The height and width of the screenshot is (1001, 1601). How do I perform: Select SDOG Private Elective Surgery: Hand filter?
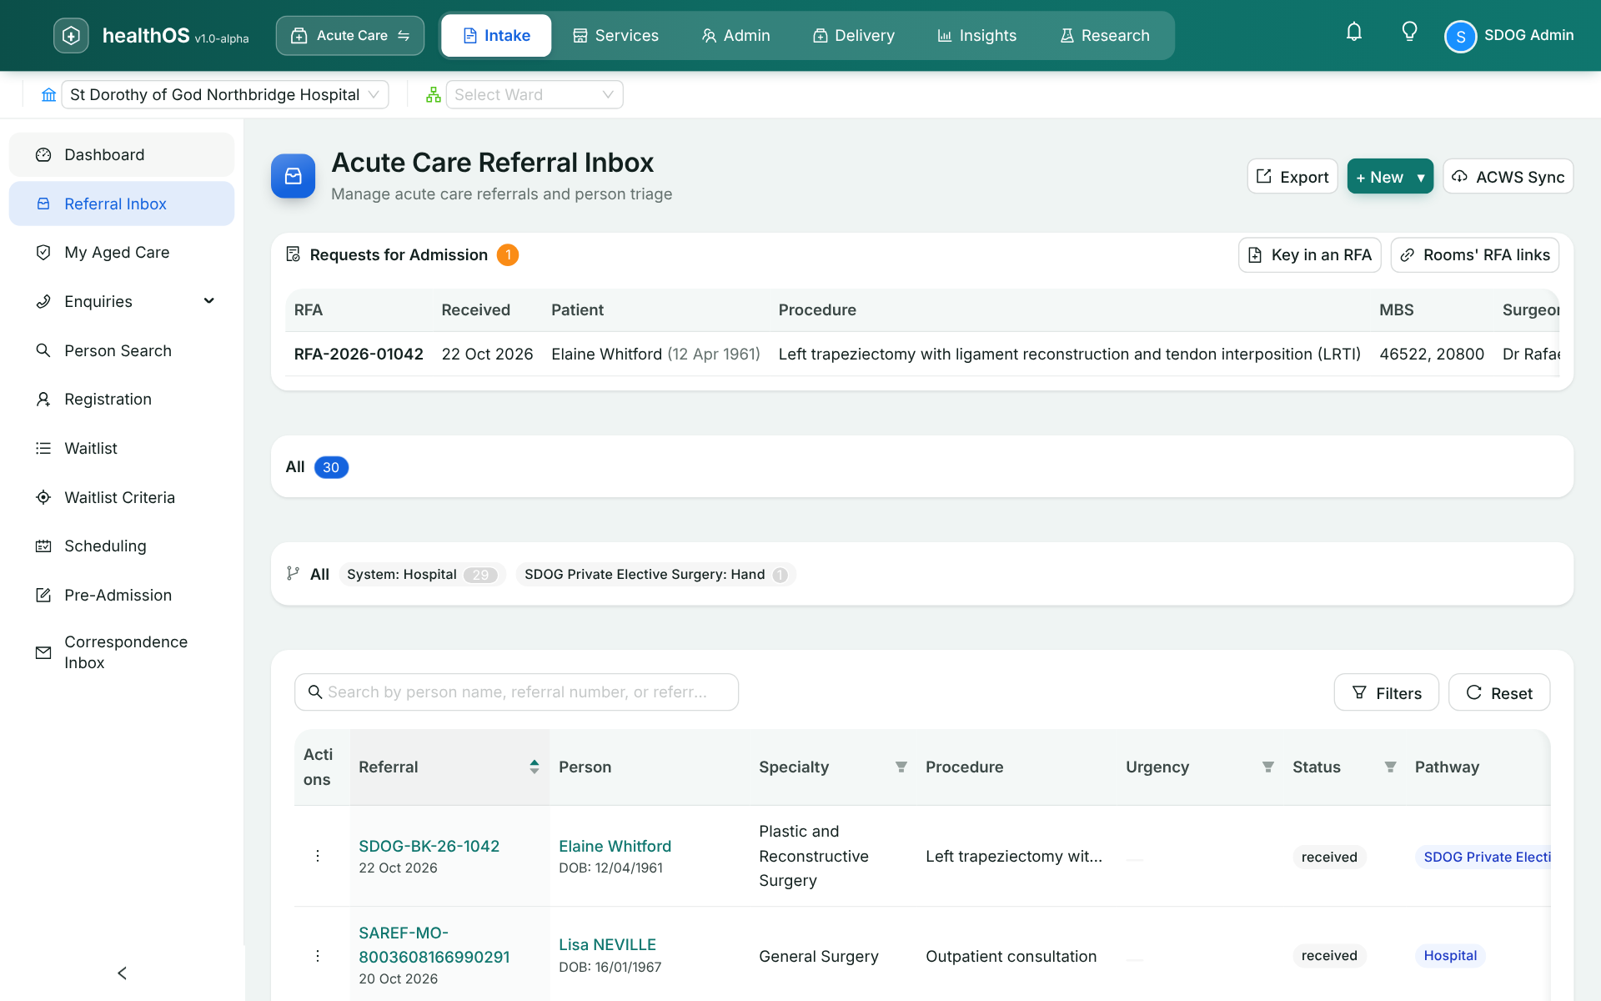(x=655, y=575)
